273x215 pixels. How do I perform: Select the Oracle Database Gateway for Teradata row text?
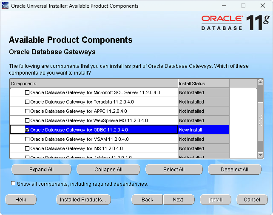pyautogui.click(x=82, y=102)
